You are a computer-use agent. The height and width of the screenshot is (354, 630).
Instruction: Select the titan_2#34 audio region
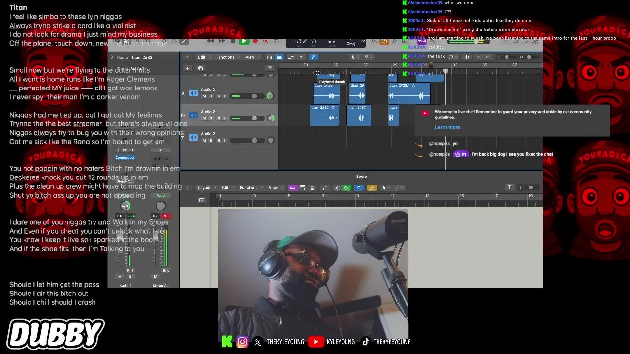click(326, 93)
